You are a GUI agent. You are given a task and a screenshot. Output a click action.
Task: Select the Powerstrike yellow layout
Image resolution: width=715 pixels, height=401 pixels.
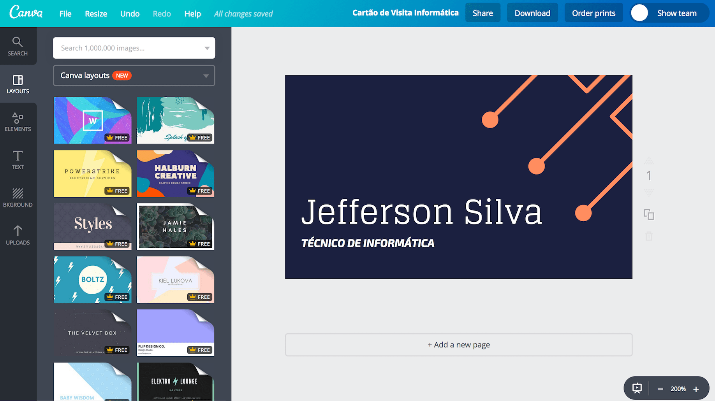(x=93, y=173)
